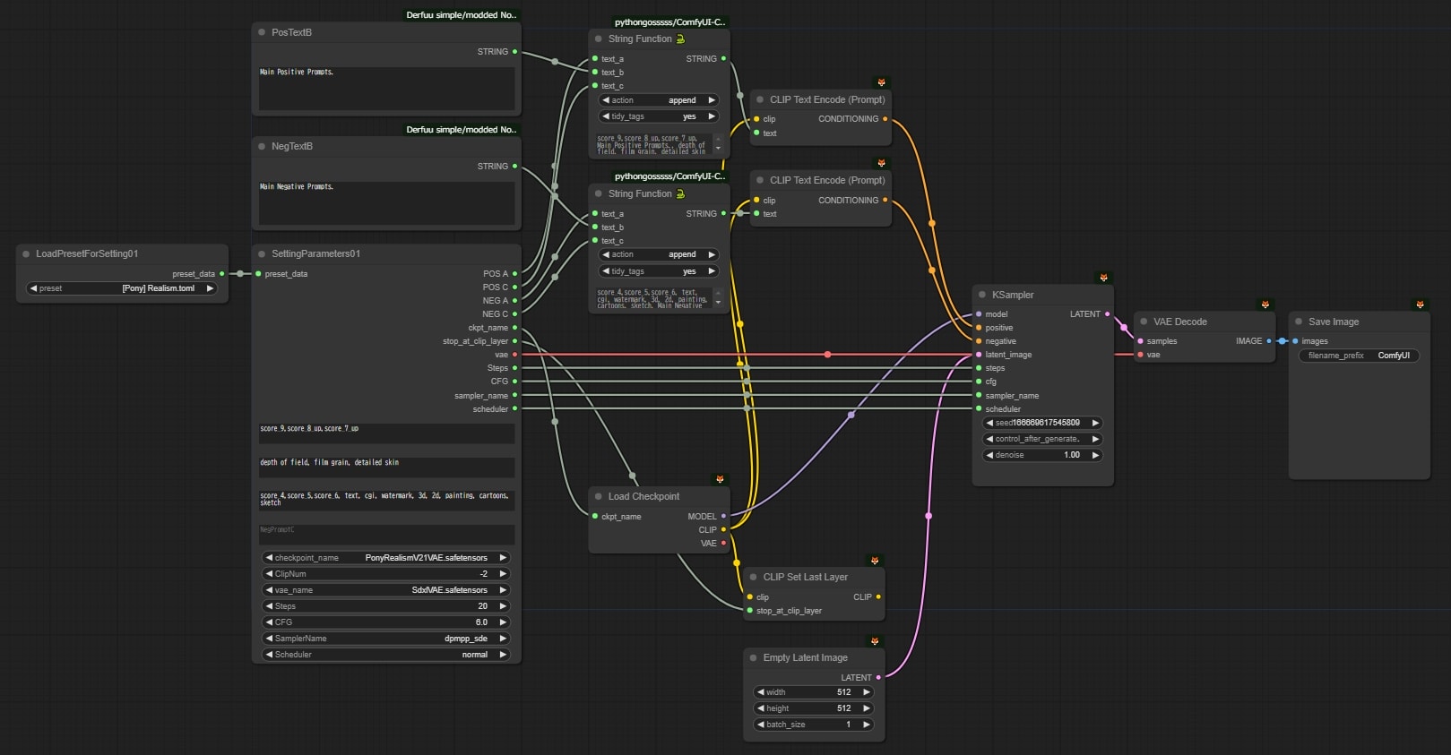Decrease the denoise value with left arrow
Viewport: 1451px width, 755px height.
989,455
